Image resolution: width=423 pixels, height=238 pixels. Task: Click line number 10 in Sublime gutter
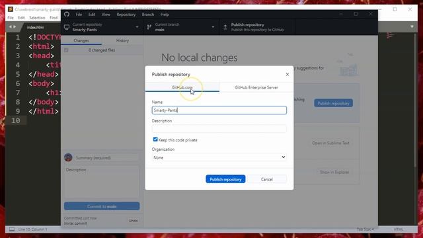pyautogui.click(x=16, y=120)
